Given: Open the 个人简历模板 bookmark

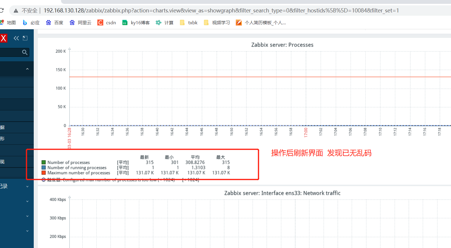Looking at the screenshot, I should pyautogui.click(x=261, y=22).
